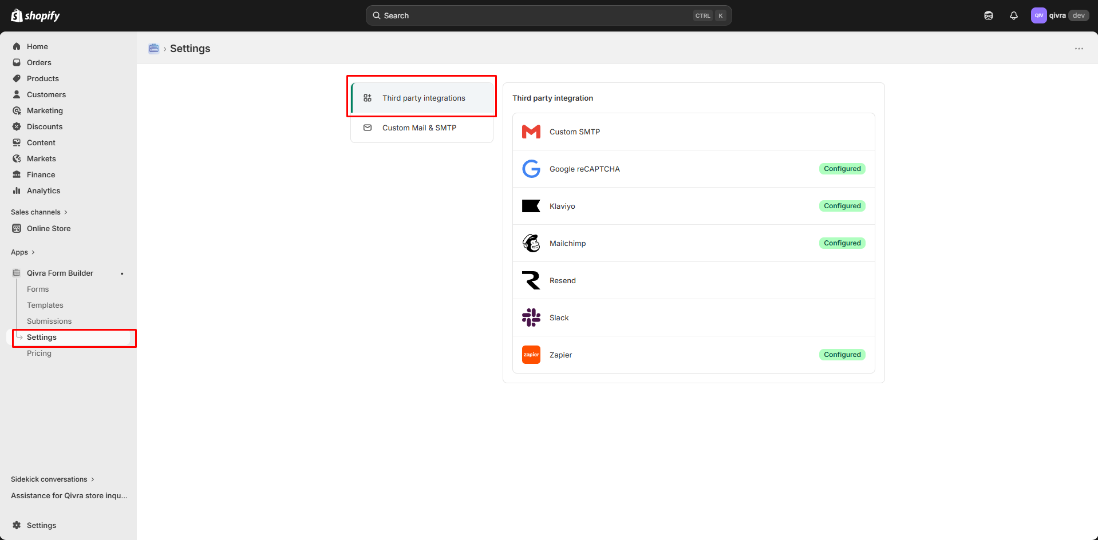Click the Zapier label

tap(560, 355)
